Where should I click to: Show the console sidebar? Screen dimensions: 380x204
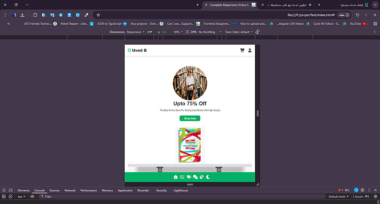pos(4,196)
